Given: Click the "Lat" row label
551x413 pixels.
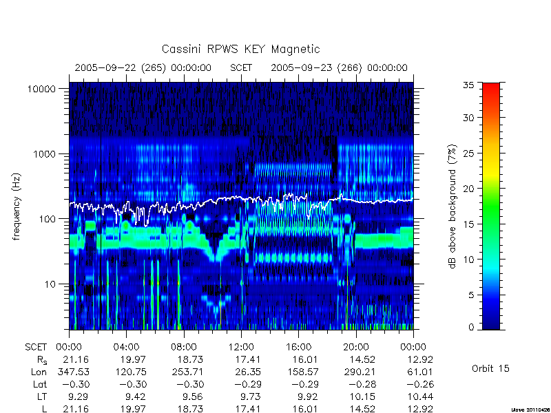Looking at the screenshot, I should point(40,385).
